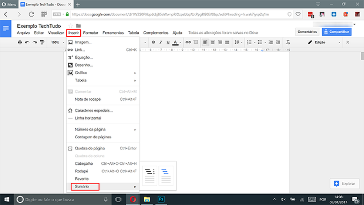Image resolution: width=364 pixels, height=205 pixels.
Task: Open the Editar menu
Action: pyautogui.click(x=39, y=33)
